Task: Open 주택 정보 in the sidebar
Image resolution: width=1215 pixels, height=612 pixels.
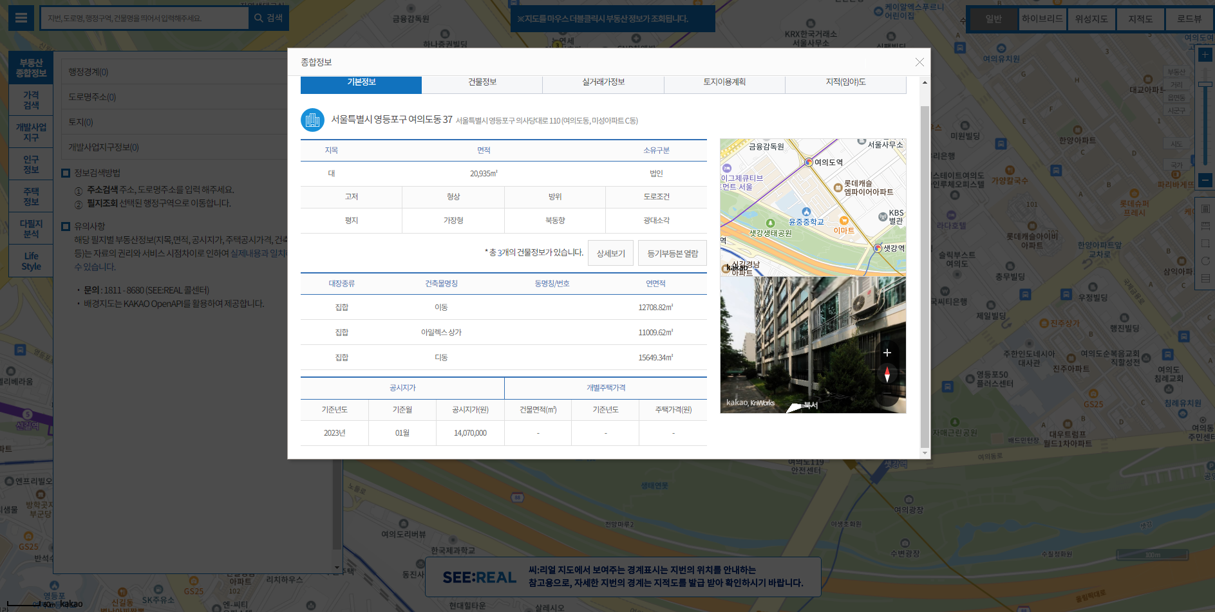Action: click(x=31, y=196)
